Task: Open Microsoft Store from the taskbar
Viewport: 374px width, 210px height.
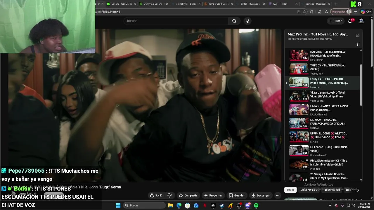Action: pos(188,205)
